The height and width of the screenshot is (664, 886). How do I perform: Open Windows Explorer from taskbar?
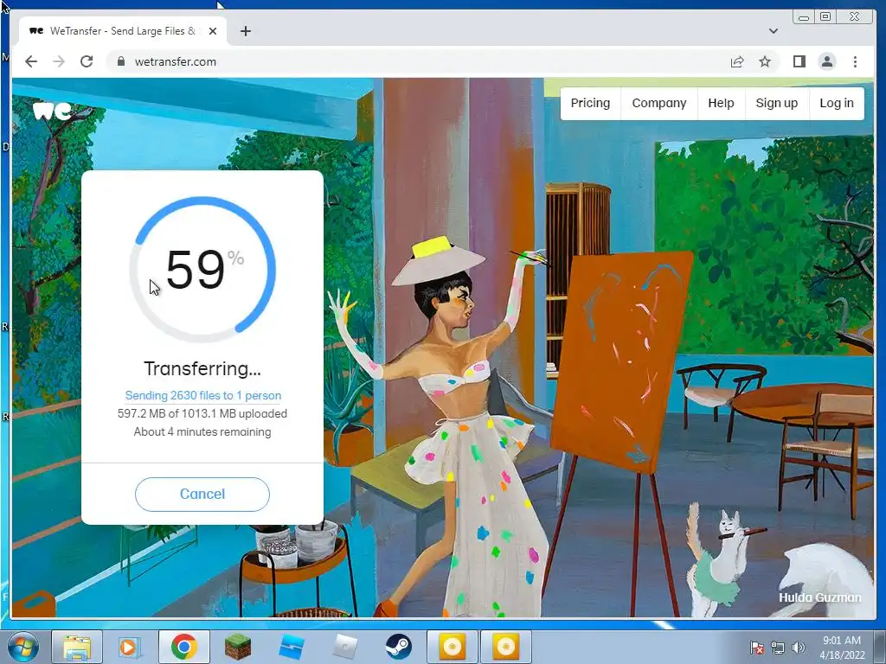[x=77, y=647]
